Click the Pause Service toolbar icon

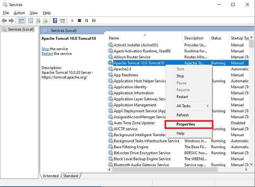[87, 20]
